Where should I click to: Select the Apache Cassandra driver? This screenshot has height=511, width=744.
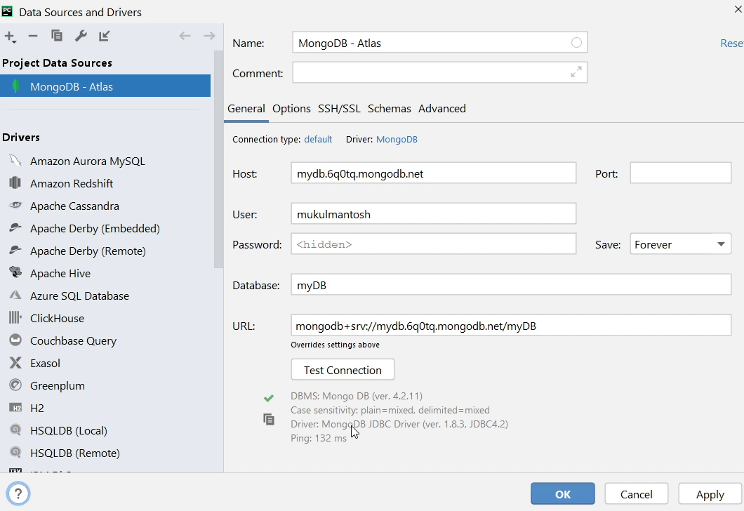click(x=74, y=206)
